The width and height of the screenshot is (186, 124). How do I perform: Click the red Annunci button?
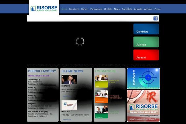pyautogui.click(x=146, y=55)
